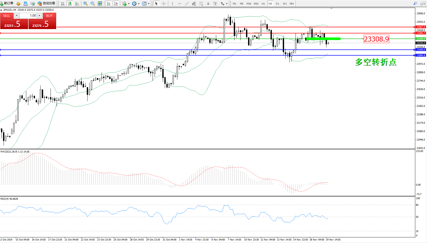Switch to the M15 timeframe
Image resolution: width=427 pixels, height=243 pixels.
pos(249,4)
